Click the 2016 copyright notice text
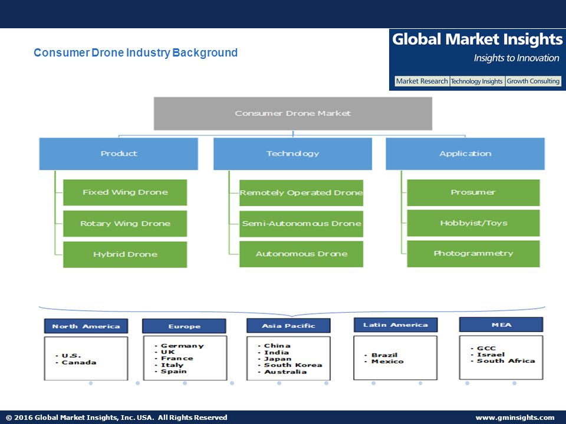The width and height of the screenshot is (566, 424). click(x=117, y=418)
